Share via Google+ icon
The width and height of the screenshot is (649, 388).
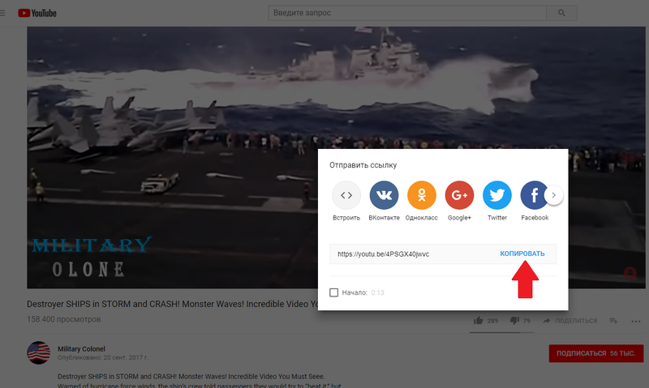pyautogui.click(x=459, y=195)
